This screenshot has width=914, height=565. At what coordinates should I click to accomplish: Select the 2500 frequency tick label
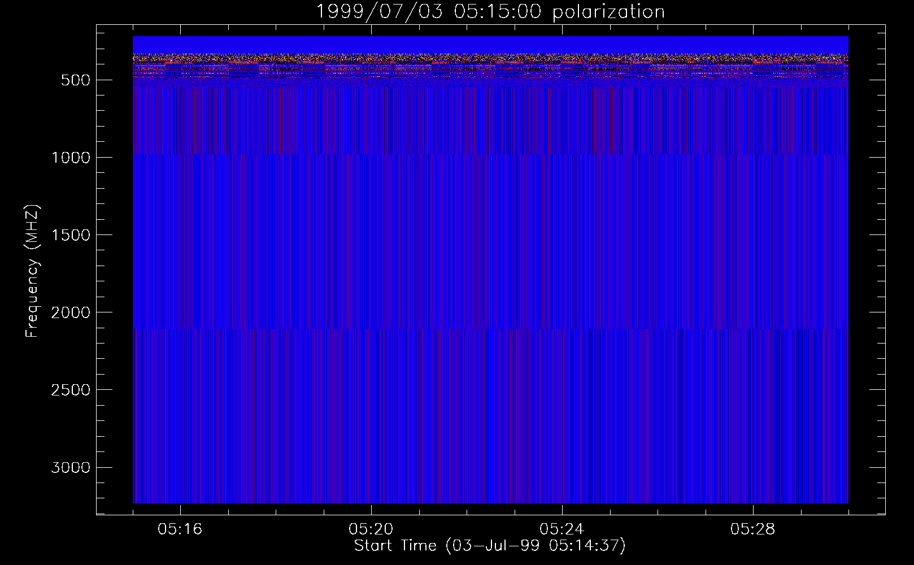tap(71, 390)
